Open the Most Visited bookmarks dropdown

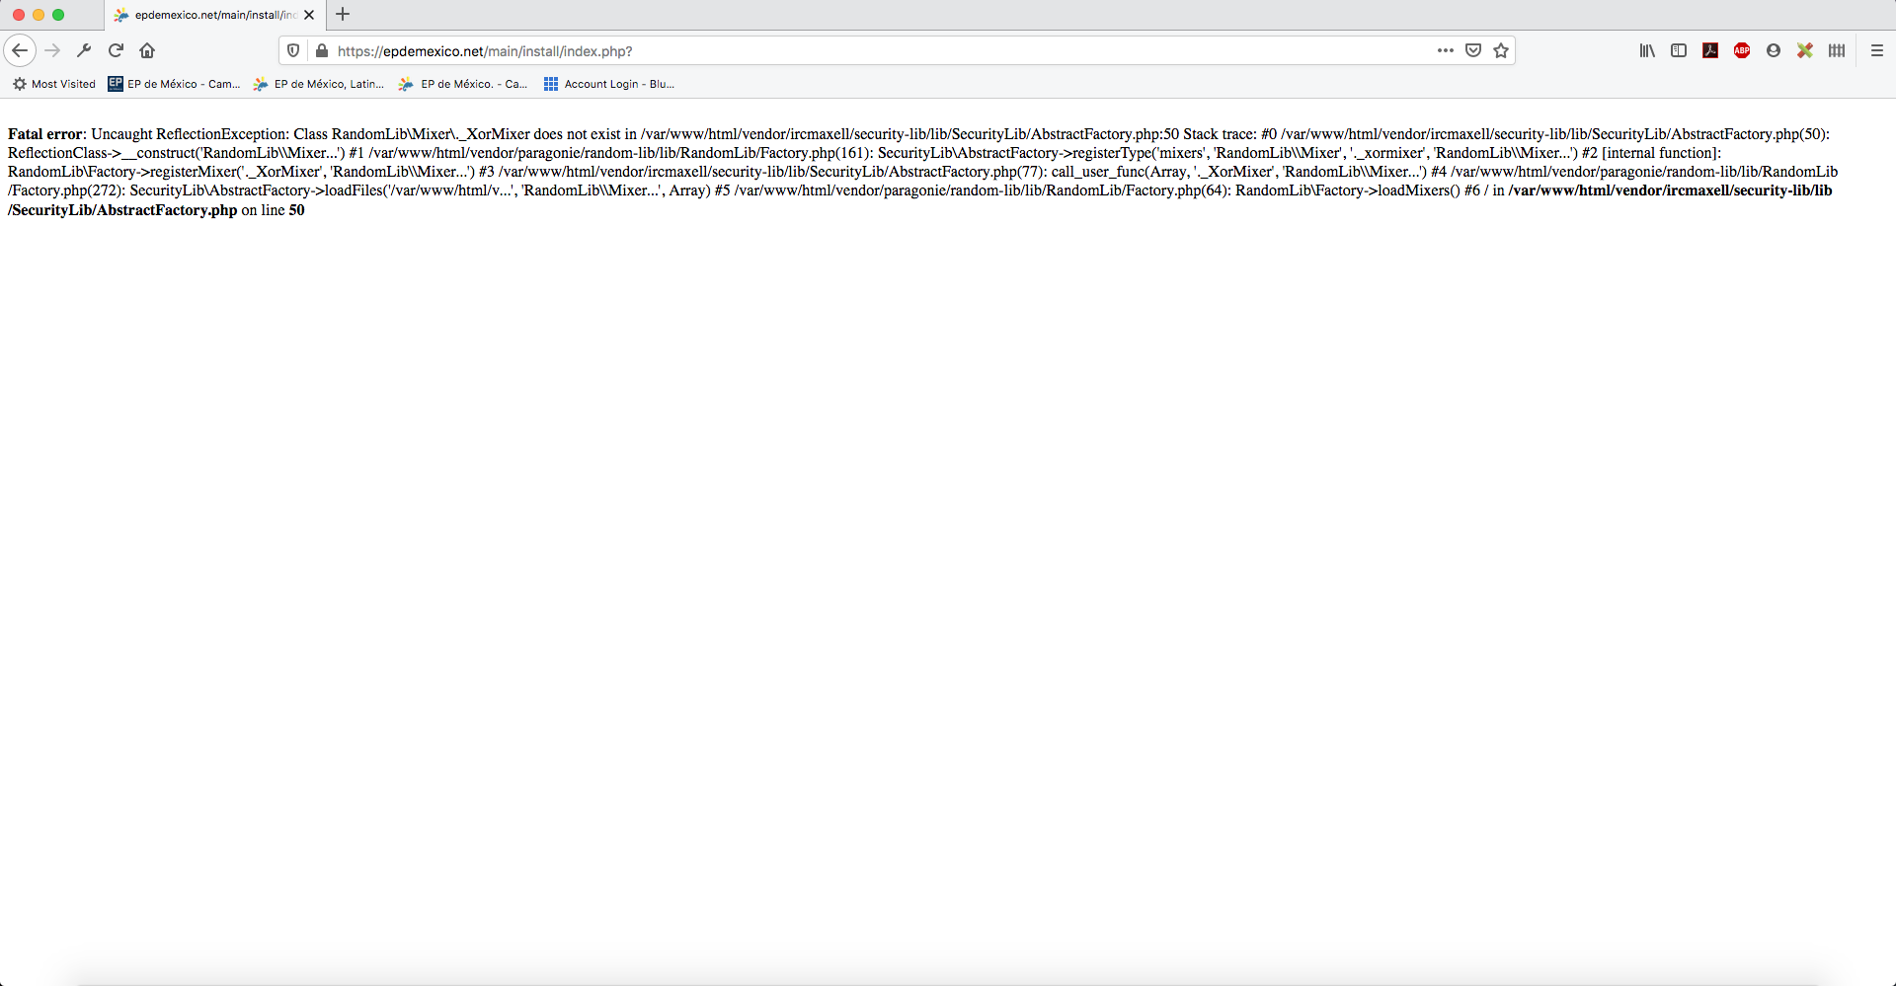click(x=53, y=84)
